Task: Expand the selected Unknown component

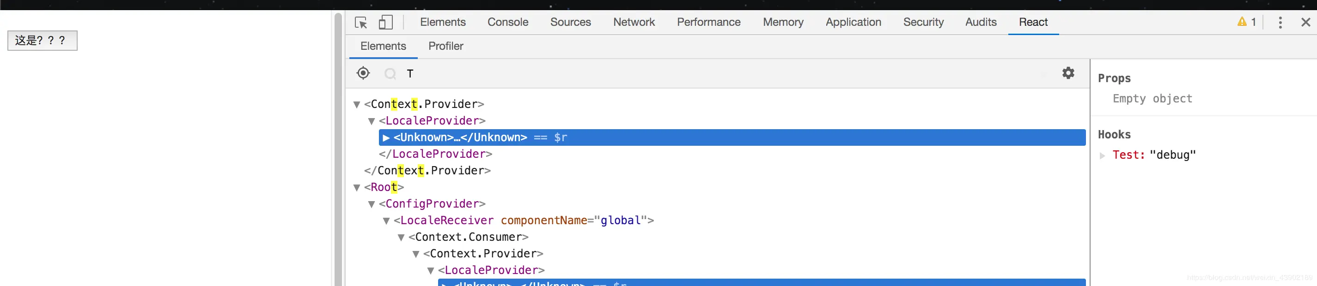Action: (x=386, y=137)
